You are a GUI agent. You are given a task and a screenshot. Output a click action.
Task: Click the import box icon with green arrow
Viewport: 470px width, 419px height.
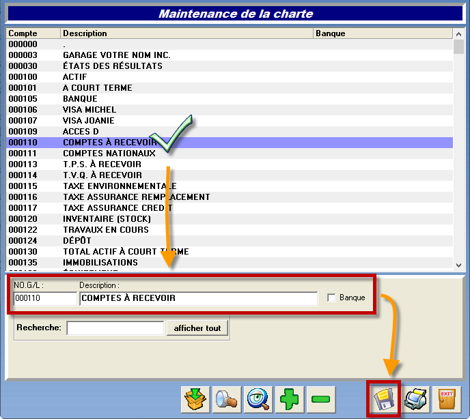[x=195, y=399]
